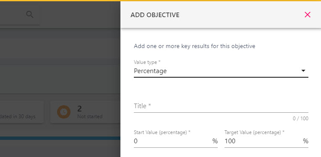Focus the Title input field
321x157 pixels.
point(221,106)
